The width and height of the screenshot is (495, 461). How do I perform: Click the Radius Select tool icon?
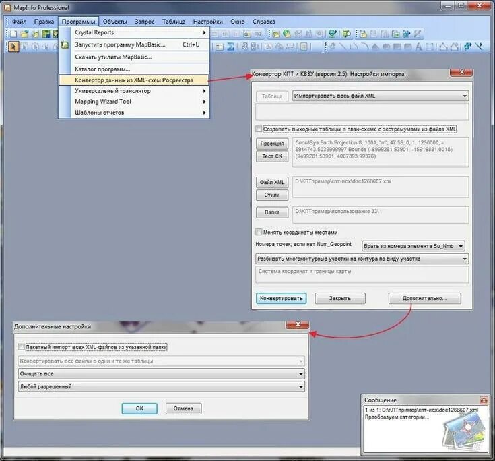click(x=35, y=47)
